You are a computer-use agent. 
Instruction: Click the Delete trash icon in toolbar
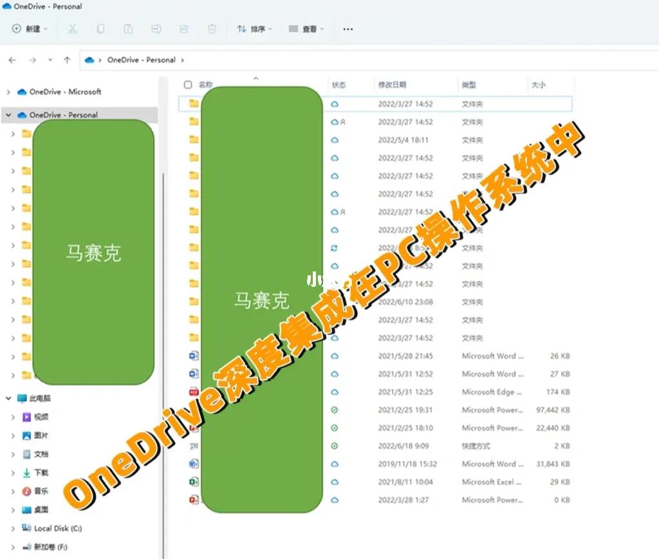212,28
